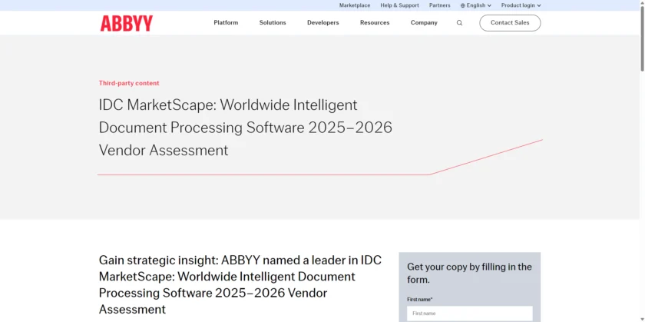
Task: Click the ABBYY logo
Action: tap(126, 23)
